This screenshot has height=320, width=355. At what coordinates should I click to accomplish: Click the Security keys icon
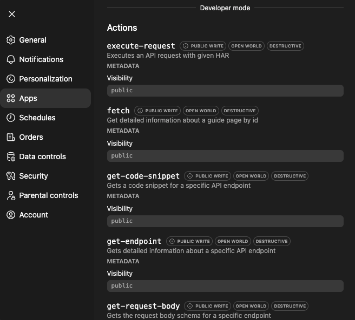coord(11,176)
